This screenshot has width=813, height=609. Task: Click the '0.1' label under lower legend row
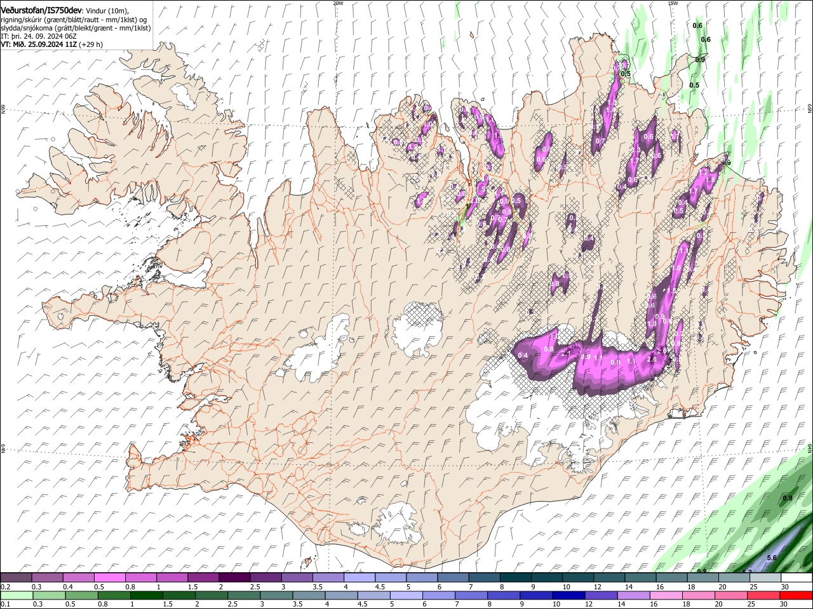4,605
